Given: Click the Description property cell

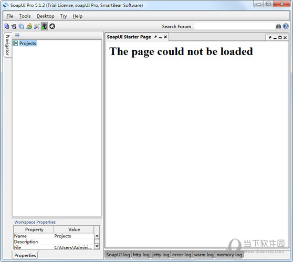Looking at the screenshot, I should pos(34,242).
